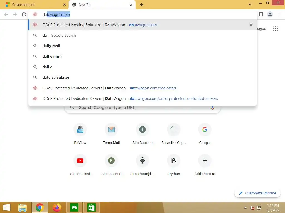The image size is (285, 213).
Task: Open the Site Blocked shortcut with R icon
Action: coord(111,165)
